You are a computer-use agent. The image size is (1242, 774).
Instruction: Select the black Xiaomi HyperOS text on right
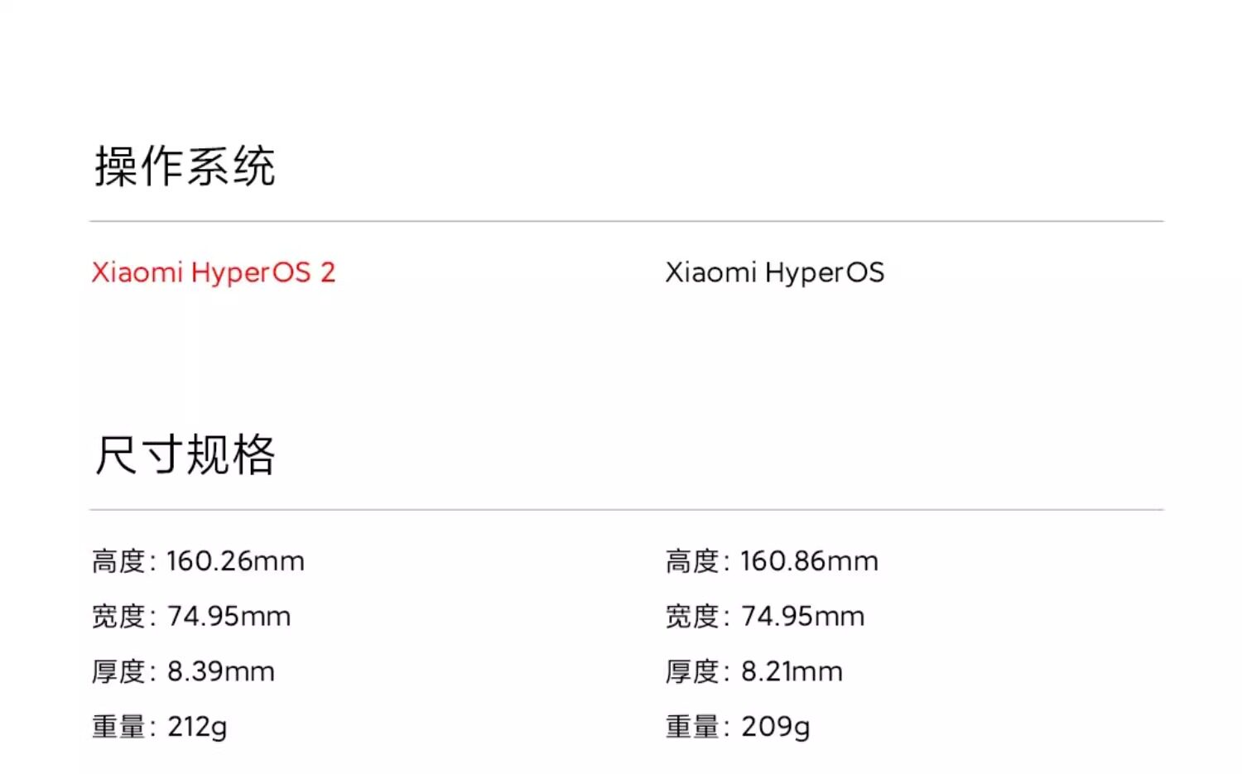click(774, 272)
